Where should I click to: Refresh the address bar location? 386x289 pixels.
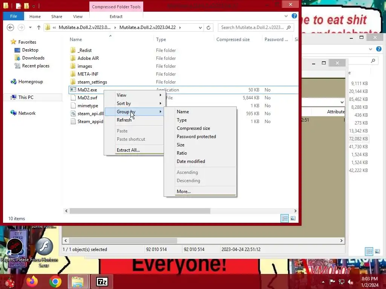tap(208, 27)
